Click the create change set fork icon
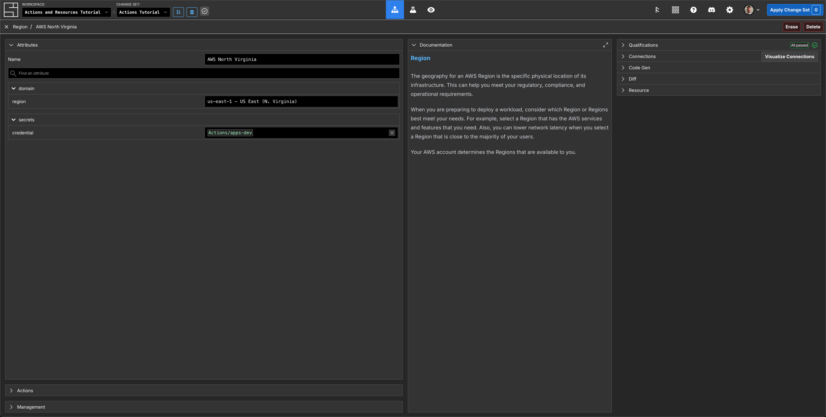Screen dimensions: 826x417 point(178,12)
